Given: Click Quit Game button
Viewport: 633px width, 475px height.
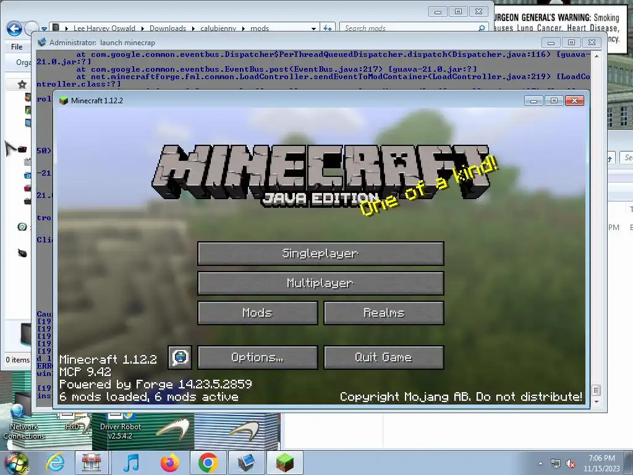Looking at the screenshot, I should pyautogui.click(x=383, y=357).
